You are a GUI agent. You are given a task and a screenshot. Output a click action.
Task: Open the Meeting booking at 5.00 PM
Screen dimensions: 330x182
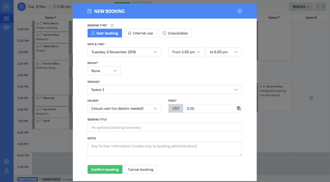[51, 101]
